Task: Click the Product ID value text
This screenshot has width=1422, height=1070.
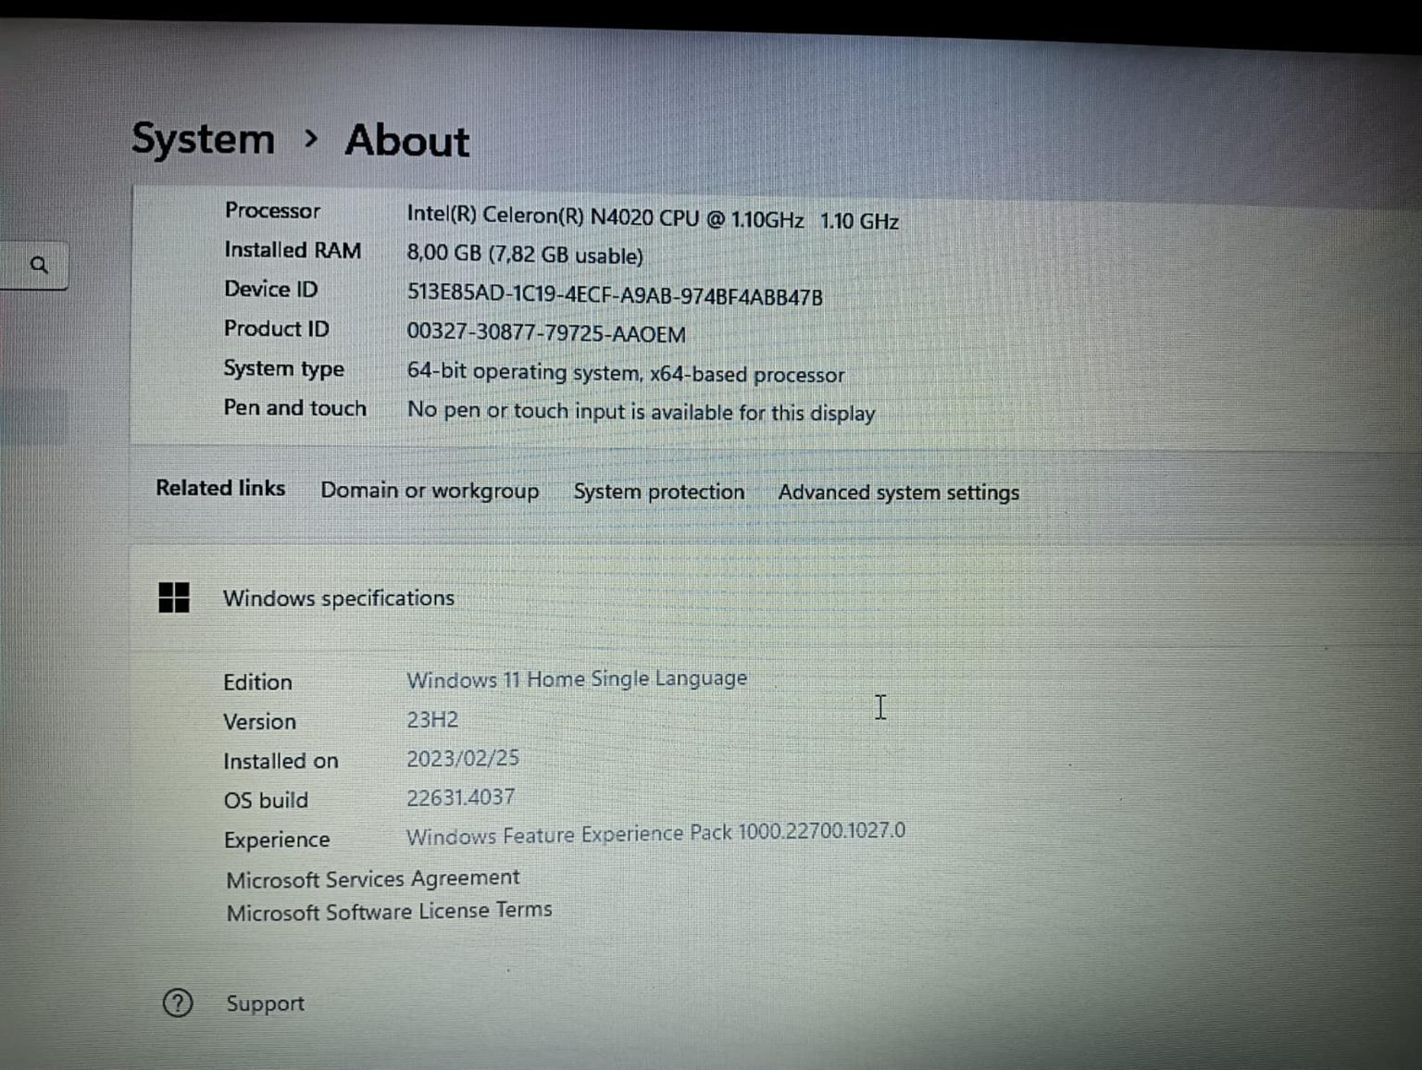Action: coord(546,333)
